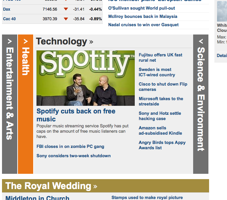Image resolution: width=227 pixels, height=200 pixels.
Task: Open 'McIlroy bounces back in Malaysia'
Action: (x=143, y=16)
